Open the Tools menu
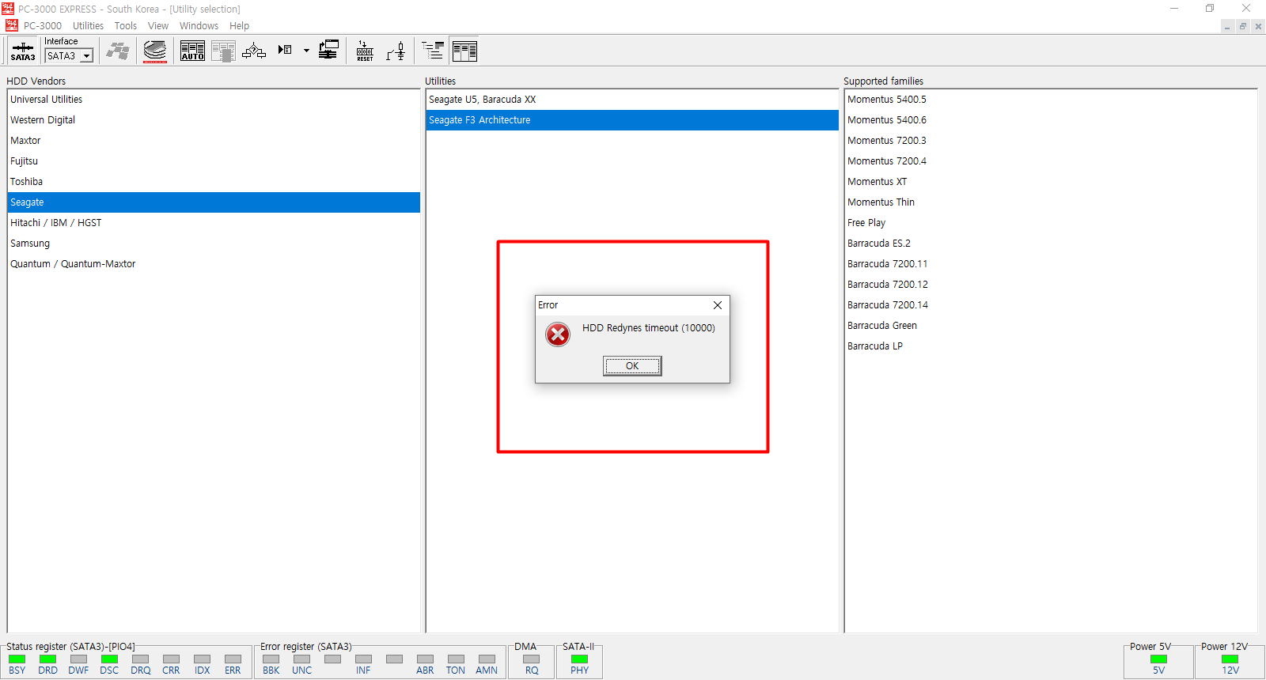This screenshot has width=1266, height=680. click(x=125, y=25)
